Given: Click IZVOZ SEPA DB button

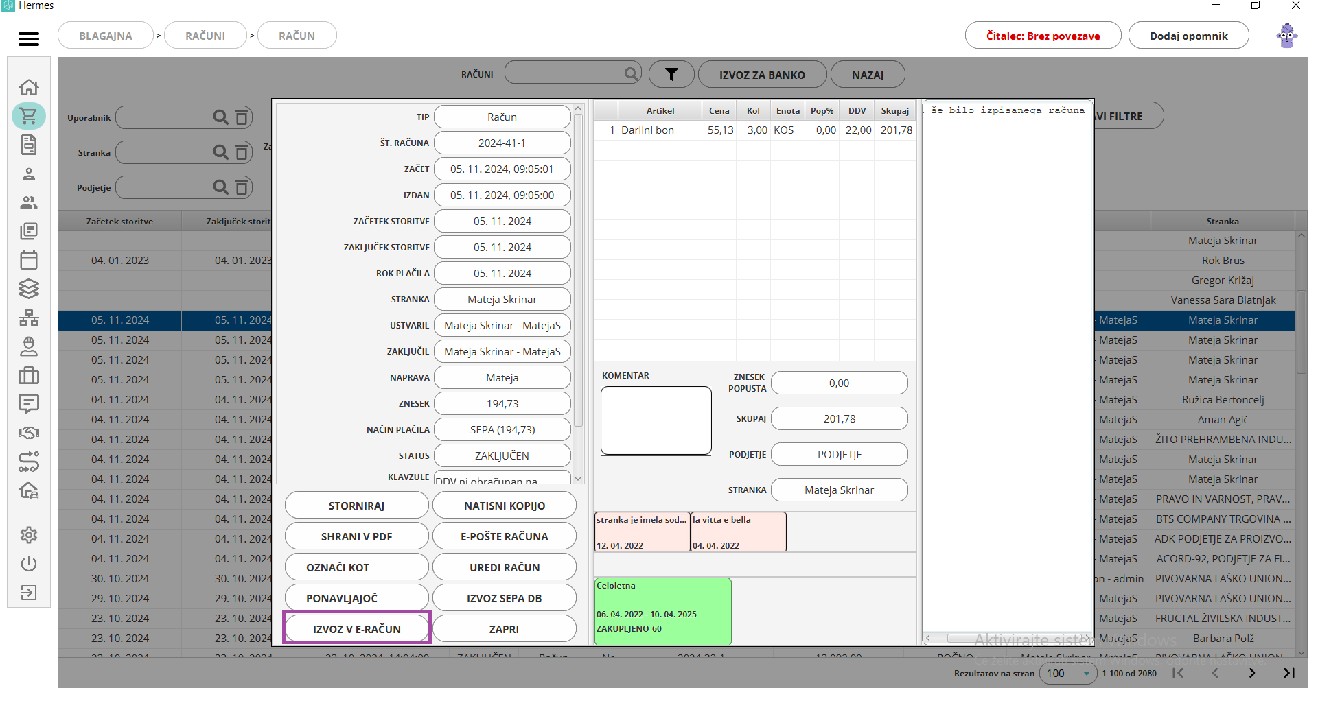Looking at the screenshot, I should (x=505, y=598).
